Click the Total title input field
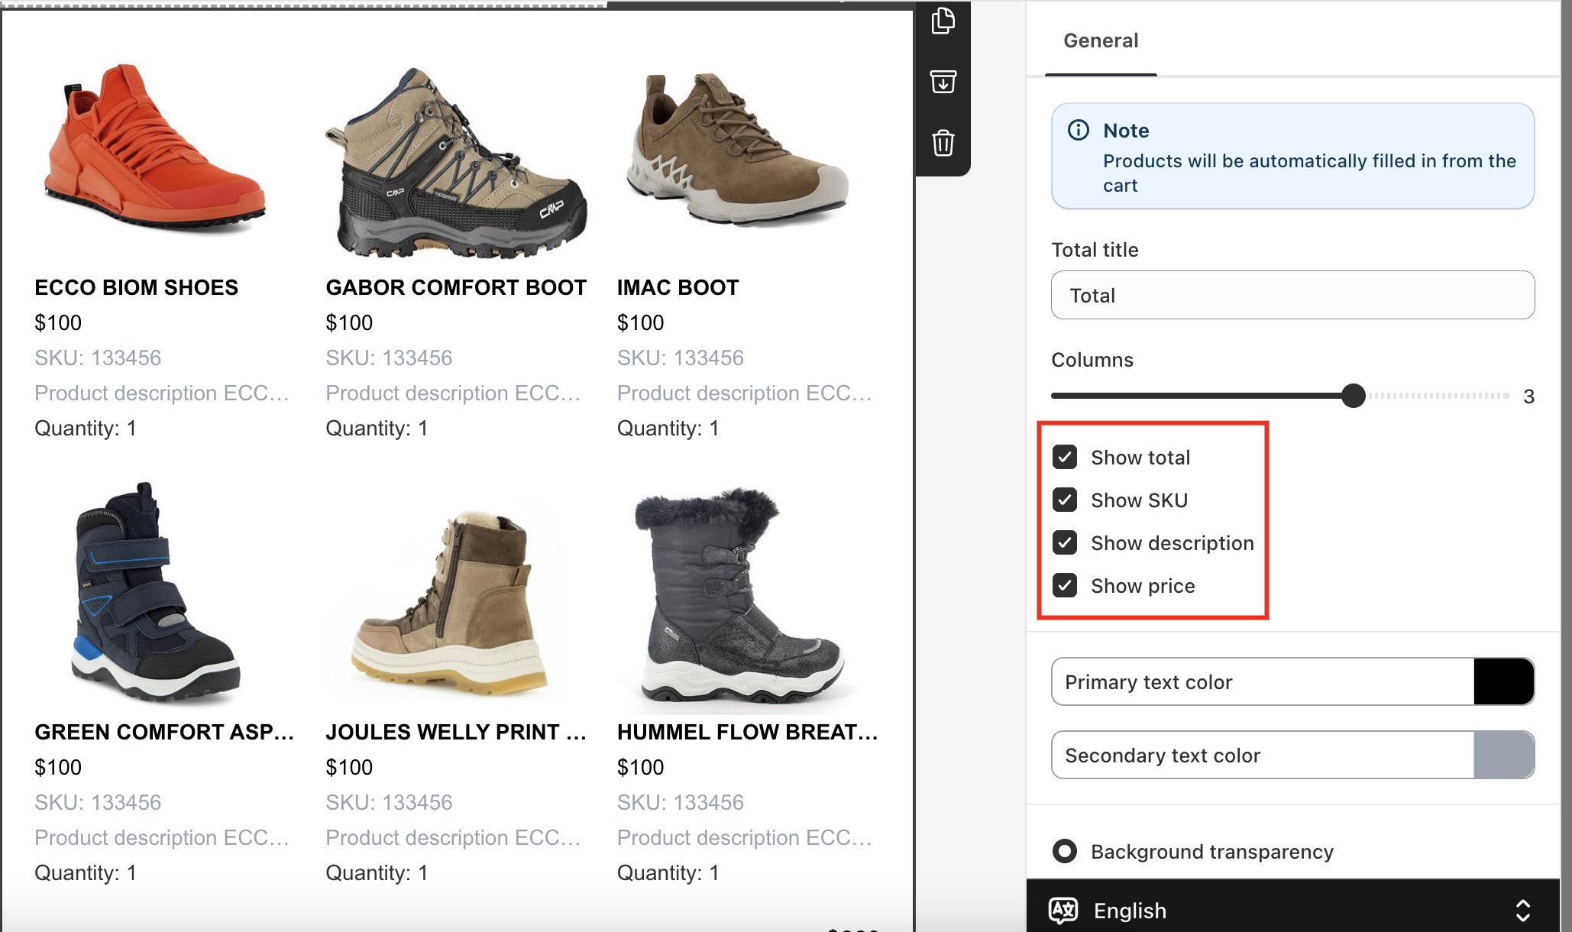 [1292, 295]
